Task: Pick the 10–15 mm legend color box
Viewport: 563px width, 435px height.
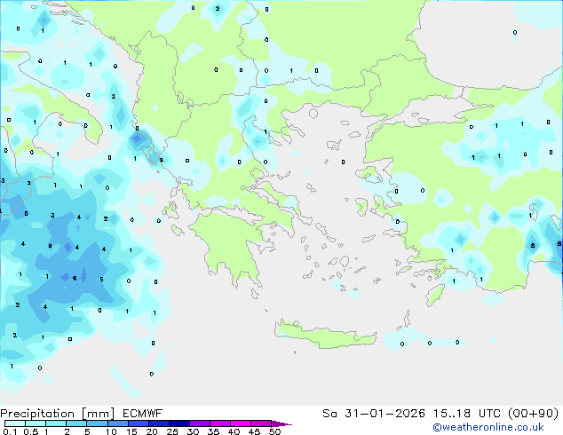Action: click(x=117, y=423)
